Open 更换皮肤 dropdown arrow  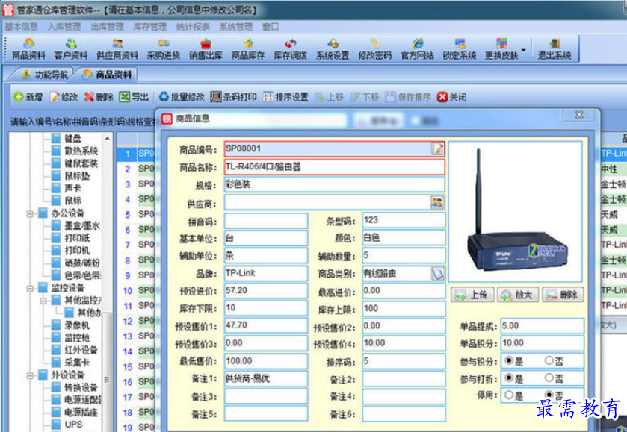point(523,50)
